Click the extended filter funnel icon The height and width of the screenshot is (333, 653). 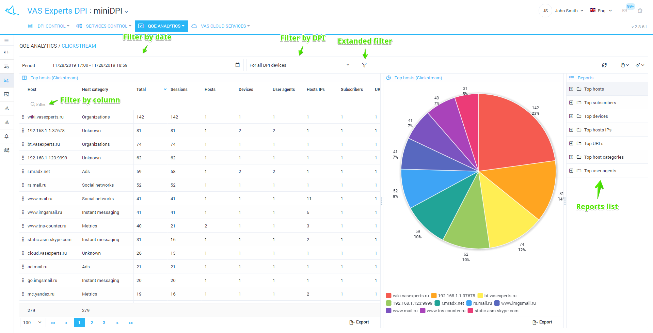(x=364, y=65)
